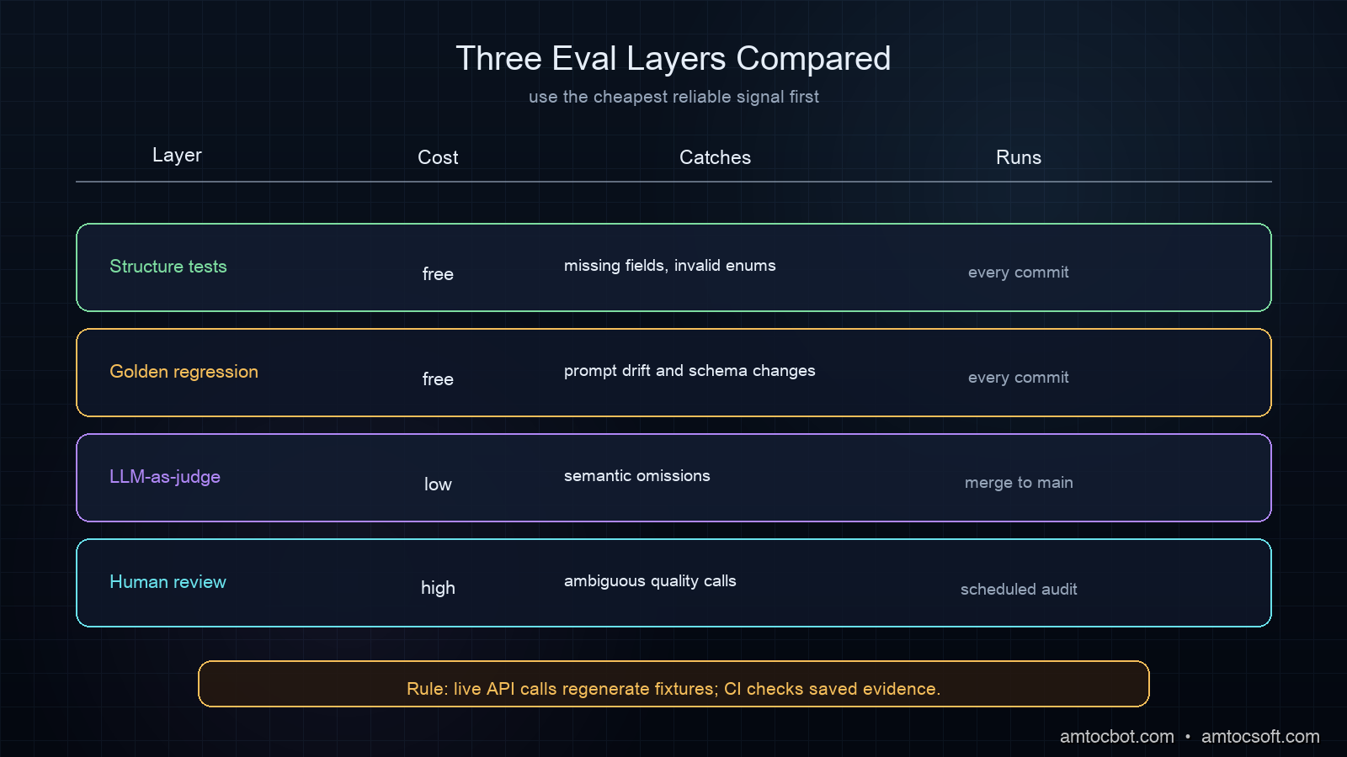This screenshot has width=1347, height=757.
Task: Click 'semantic omissions' text
Action: pos(637,476)
